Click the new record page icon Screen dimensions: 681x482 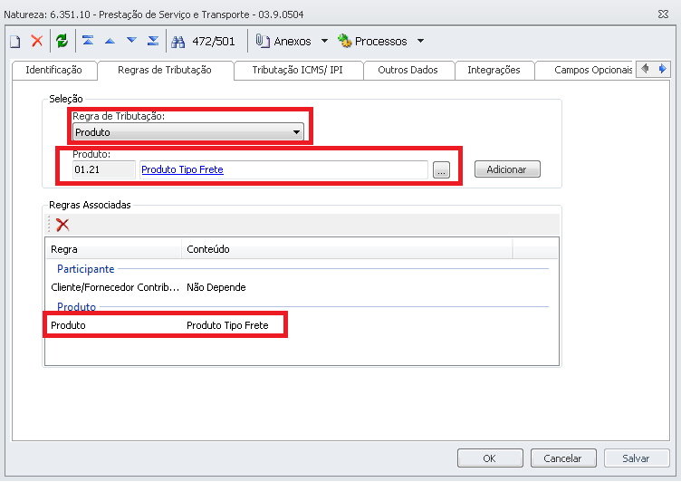click(15, 42)
